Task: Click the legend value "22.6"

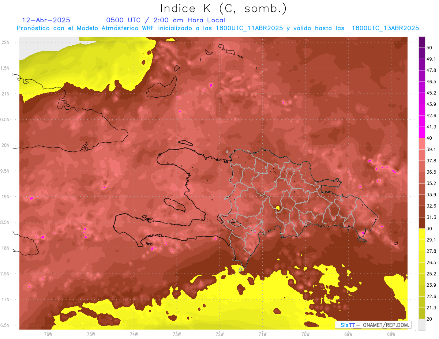Action: click(431, 297)
